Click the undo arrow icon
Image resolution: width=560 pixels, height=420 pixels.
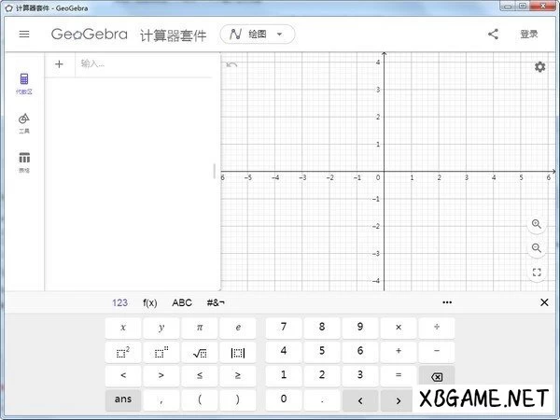(232, 64)
